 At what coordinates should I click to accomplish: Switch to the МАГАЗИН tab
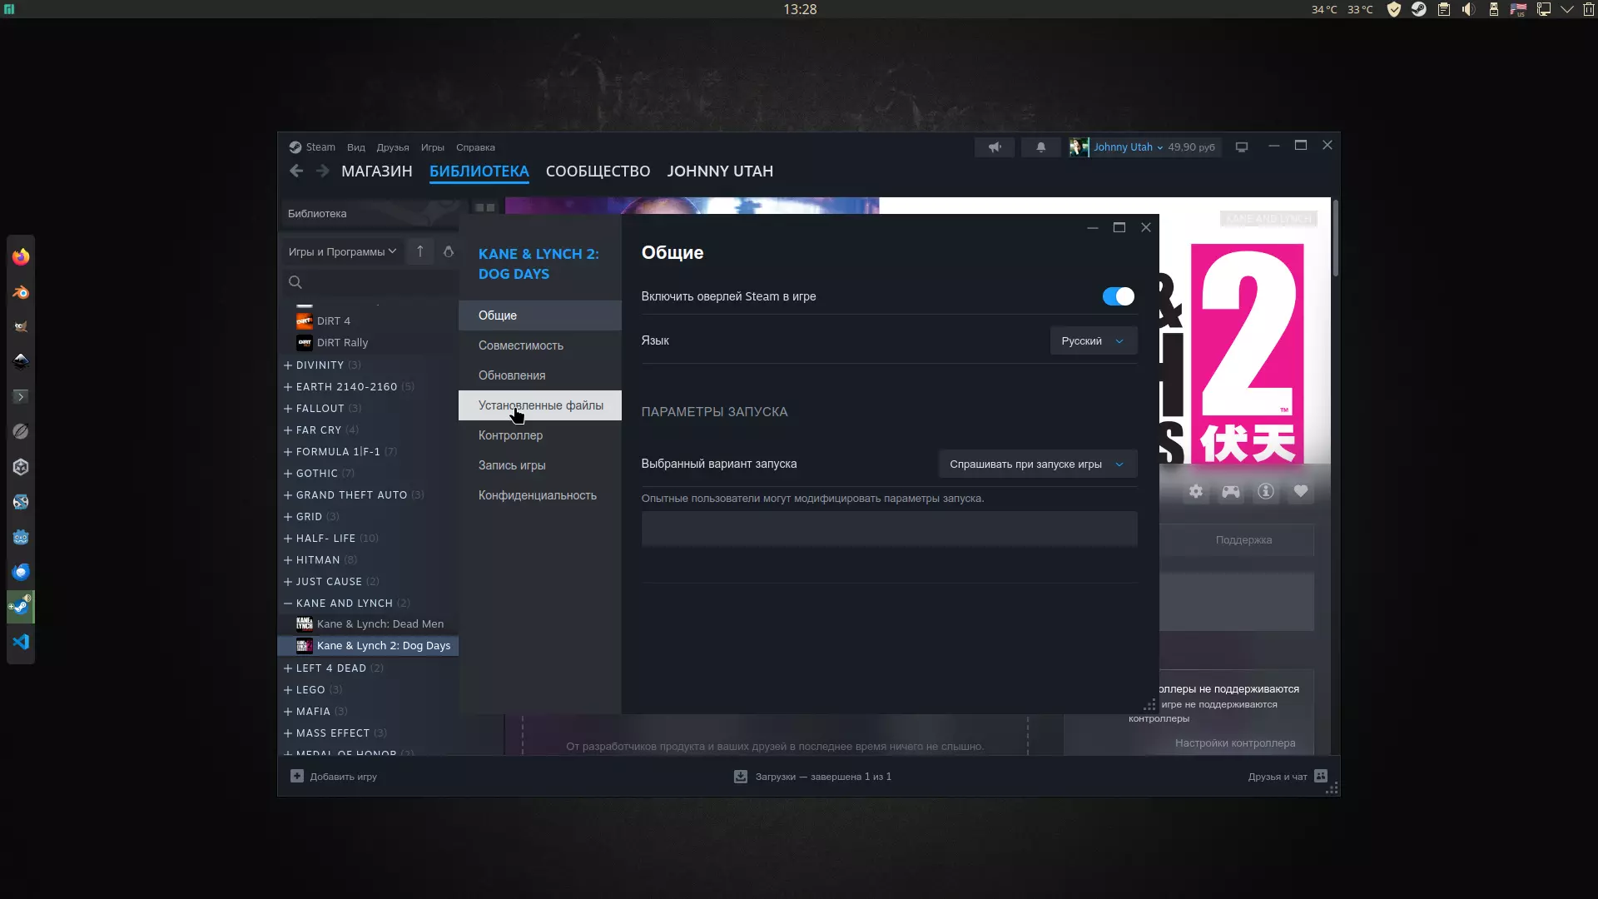pos(376,171)
